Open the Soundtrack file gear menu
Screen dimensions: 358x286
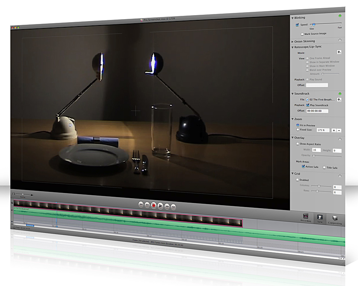[x=339, y=100]
